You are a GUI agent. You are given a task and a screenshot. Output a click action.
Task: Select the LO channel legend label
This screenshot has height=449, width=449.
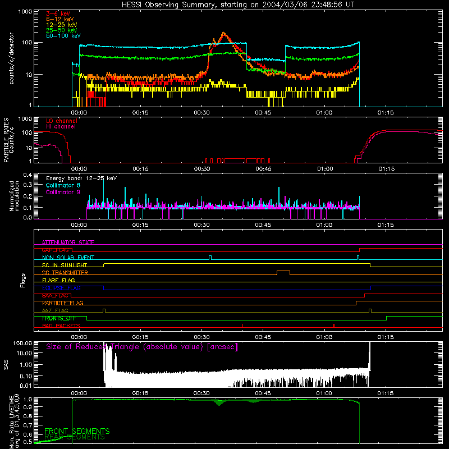point(62,121)
